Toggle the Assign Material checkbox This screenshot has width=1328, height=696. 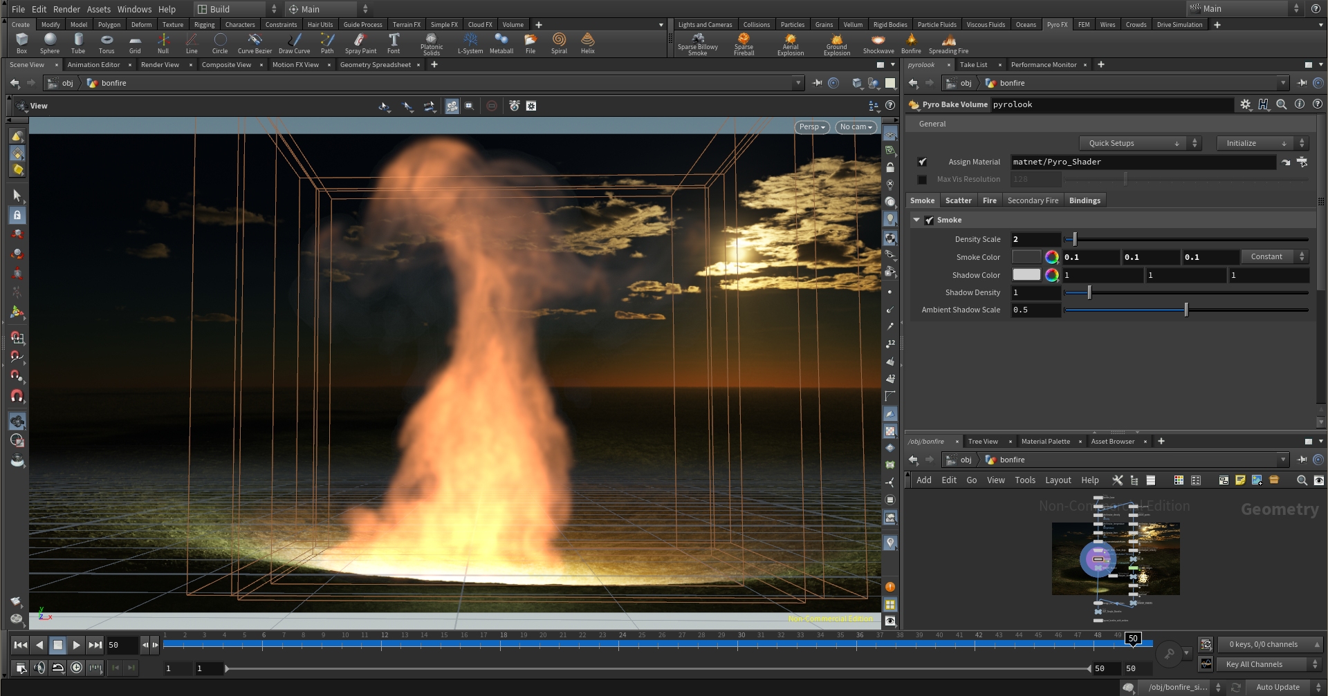(922, 162)
